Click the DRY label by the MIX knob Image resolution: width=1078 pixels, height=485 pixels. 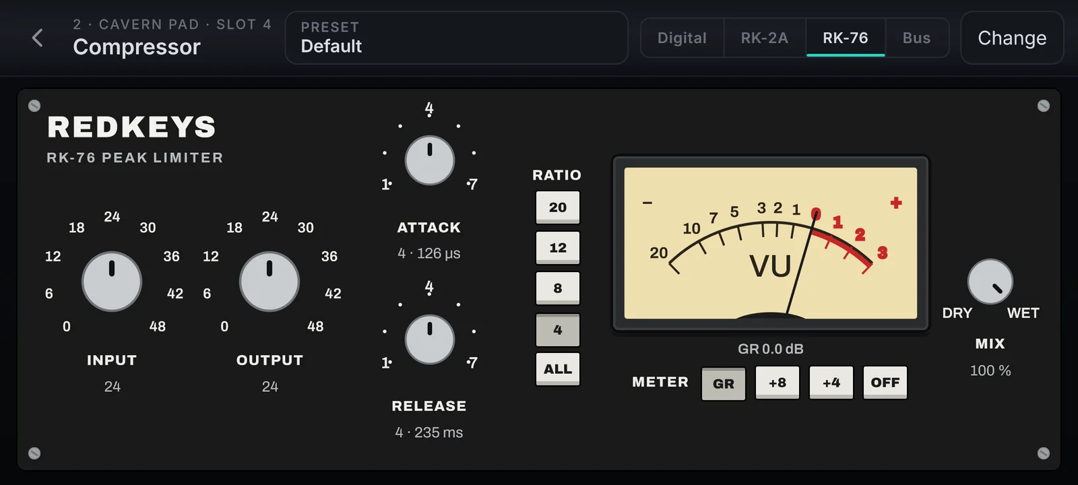pyautogui.click(x=957, y=313)
